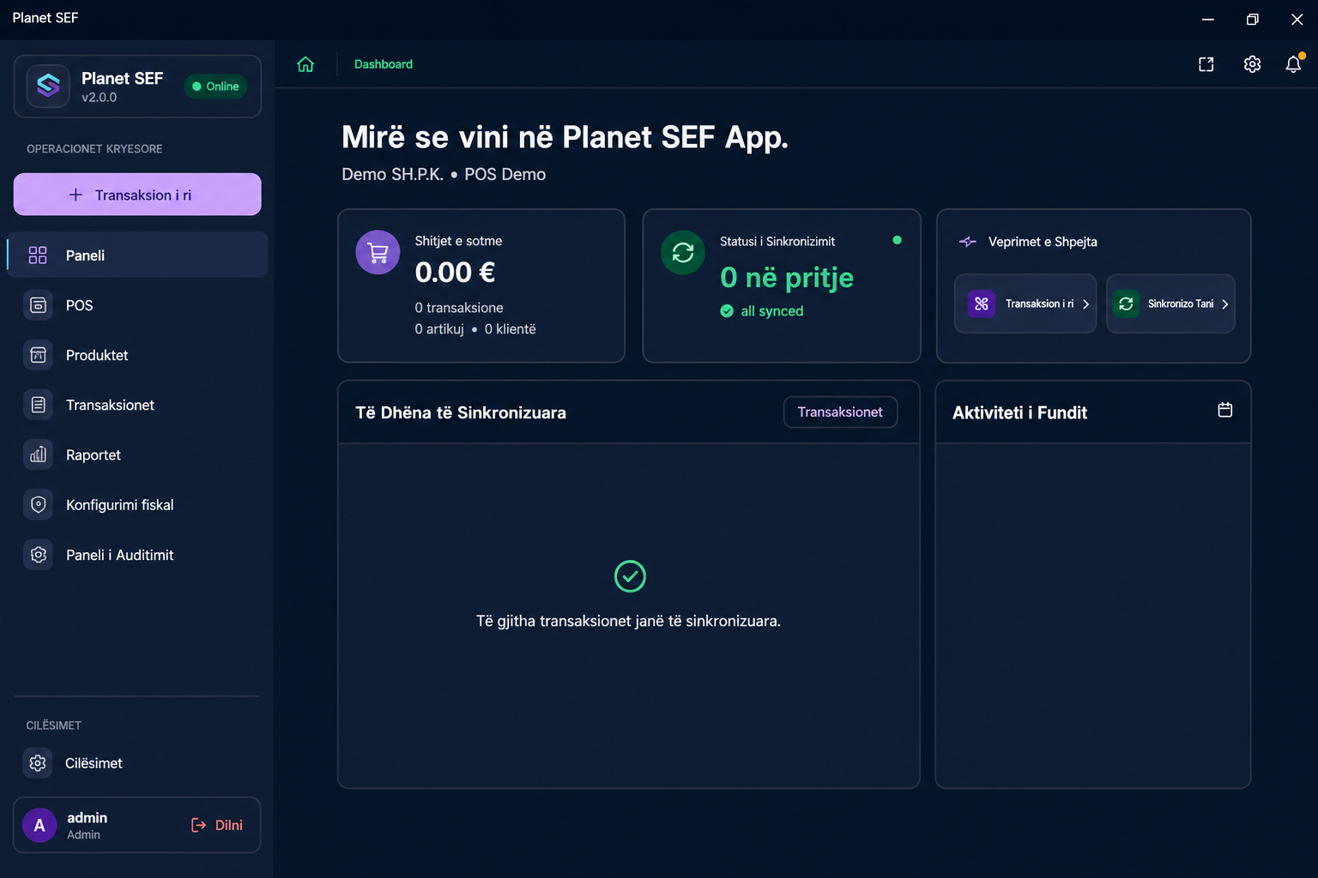Viewport: 1318px width, 878px height.
Task: Click the Transaksion i ri quick action card
Action: (x=1025, y=304)
